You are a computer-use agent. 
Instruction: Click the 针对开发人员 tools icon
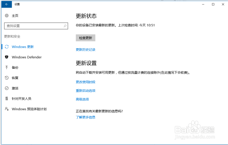(x=6, y=99)
